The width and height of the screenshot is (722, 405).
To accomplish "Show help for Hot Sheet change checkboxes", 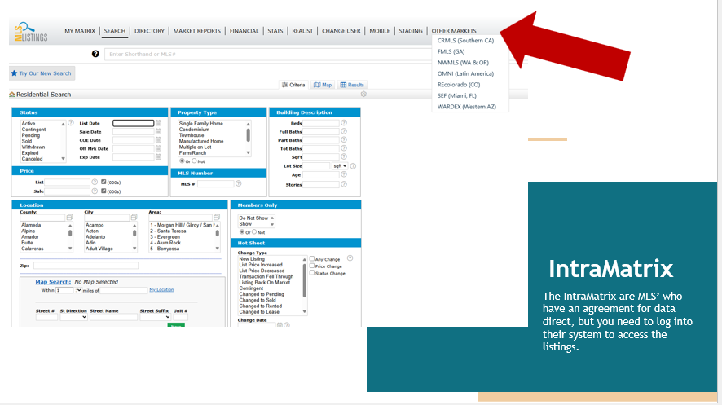I will (350, 258).
